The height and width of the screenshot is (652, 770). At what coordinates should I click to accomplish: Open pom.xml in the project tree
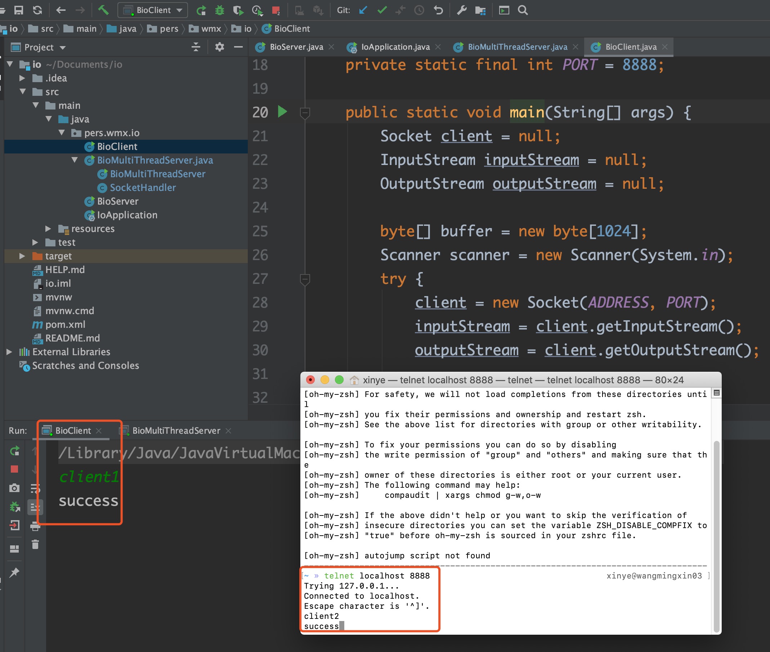click(x=65, y=325)
